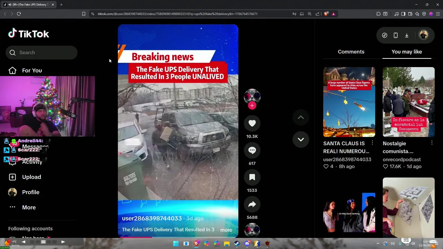The height and width of the screenshot is (249, 443).
Task: Switch to the You may like tab
Action: point(407,52)
